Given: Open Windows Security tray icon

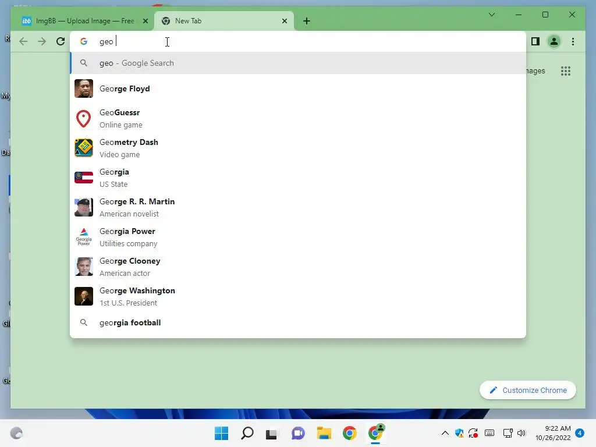Looking at the screenshot, I should coord(459,433).
